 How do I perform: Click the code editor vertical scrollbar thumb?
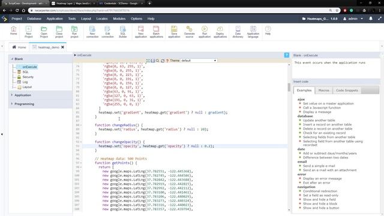tap(289, 87)
